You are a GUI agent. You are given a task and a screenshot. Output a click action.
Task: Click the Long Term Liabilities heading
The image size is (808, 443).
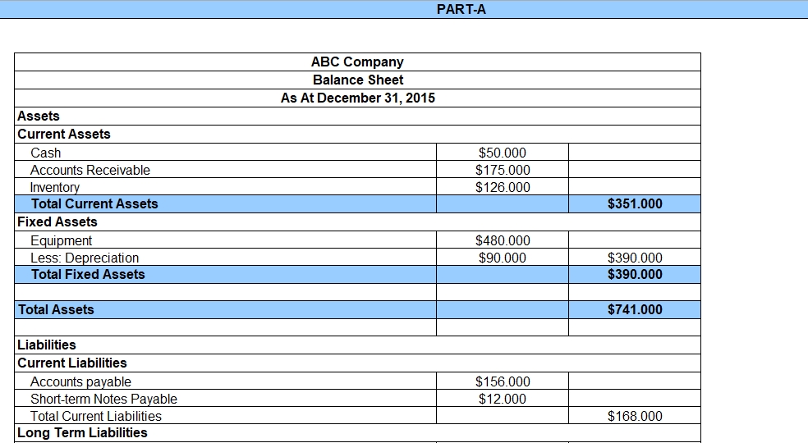[82, 433]
